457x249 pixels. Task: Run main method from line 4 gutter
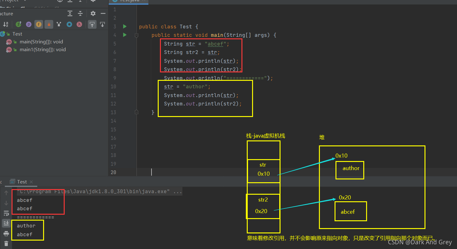click(x=125, y=35)
